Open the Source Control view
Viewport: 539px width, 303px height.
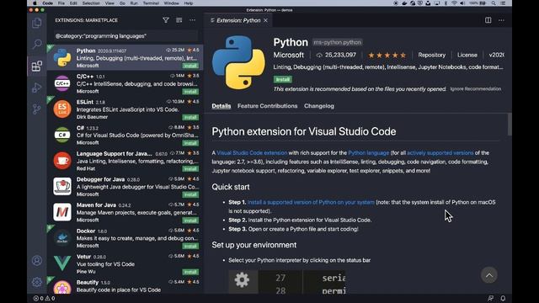(37, 109)
